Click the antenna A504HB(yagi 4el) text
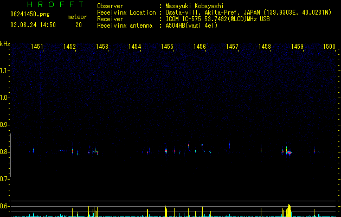Image resolution: width=341 pixels, height=217 pixels. click(191, 25)
